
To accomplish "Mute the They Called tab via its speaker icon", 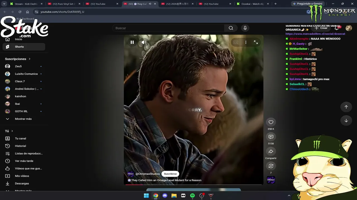I will pyautogui.click(x=150, y=4).
